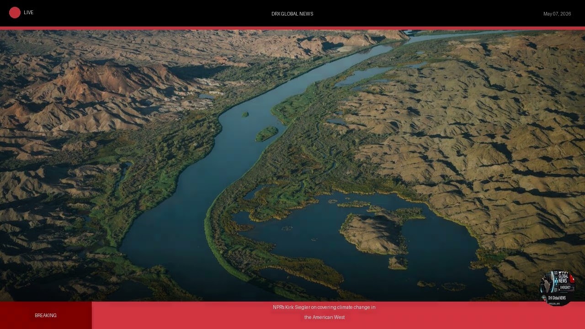Click the DRX GLOBAL NEWS title

pyautogui.click(x=292, y=14)
